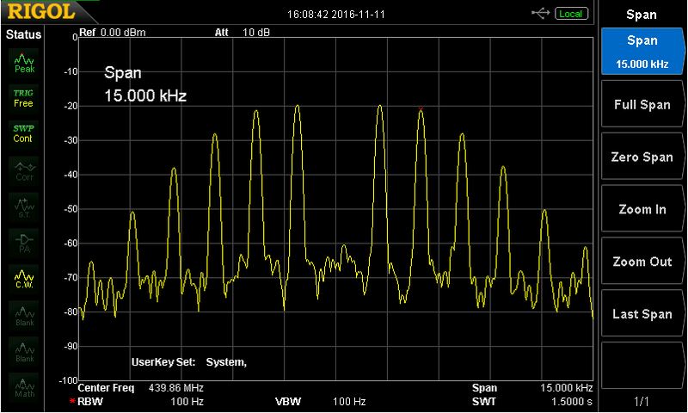Select the highlighted Span 15.000 kHz softkey
Viewport: 688px width, 413px height.
tap(642, 52)
